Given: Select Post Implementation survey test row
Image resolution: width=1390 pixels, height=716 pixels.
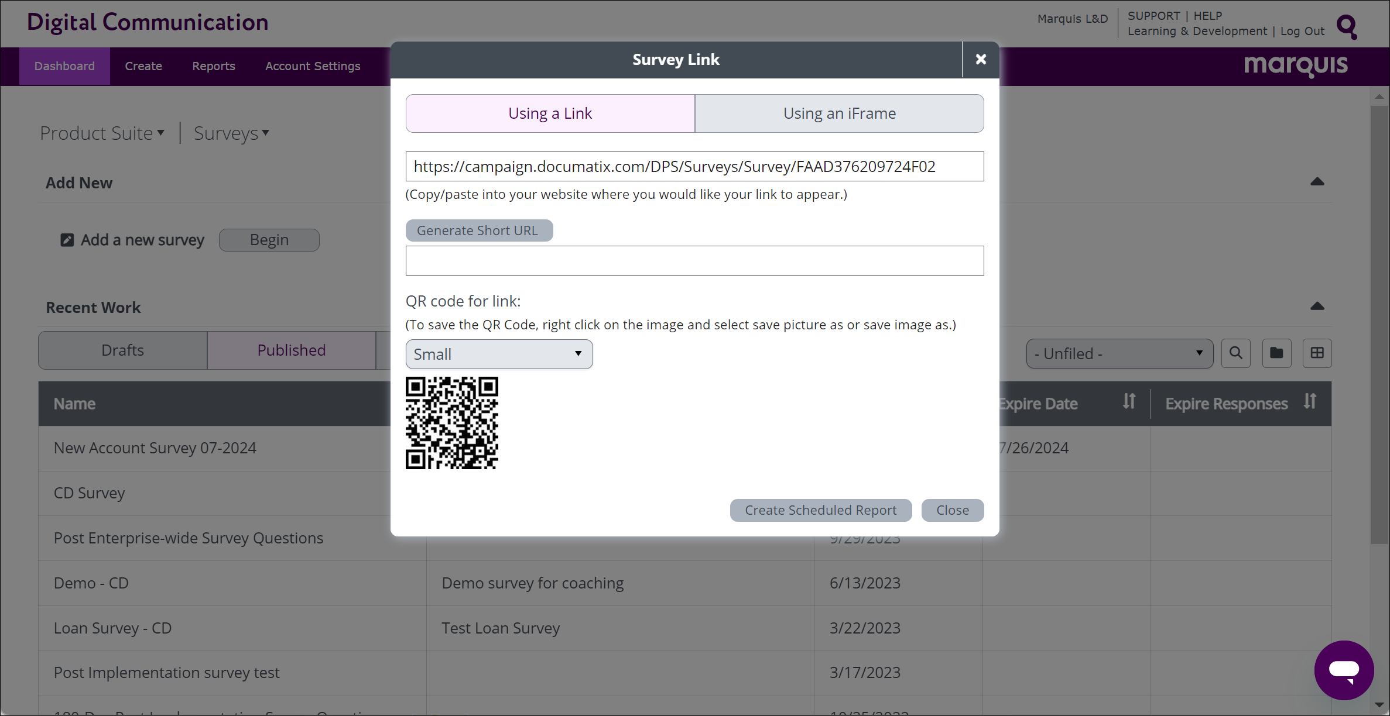Looking at the screenshot, I should 167,673.
